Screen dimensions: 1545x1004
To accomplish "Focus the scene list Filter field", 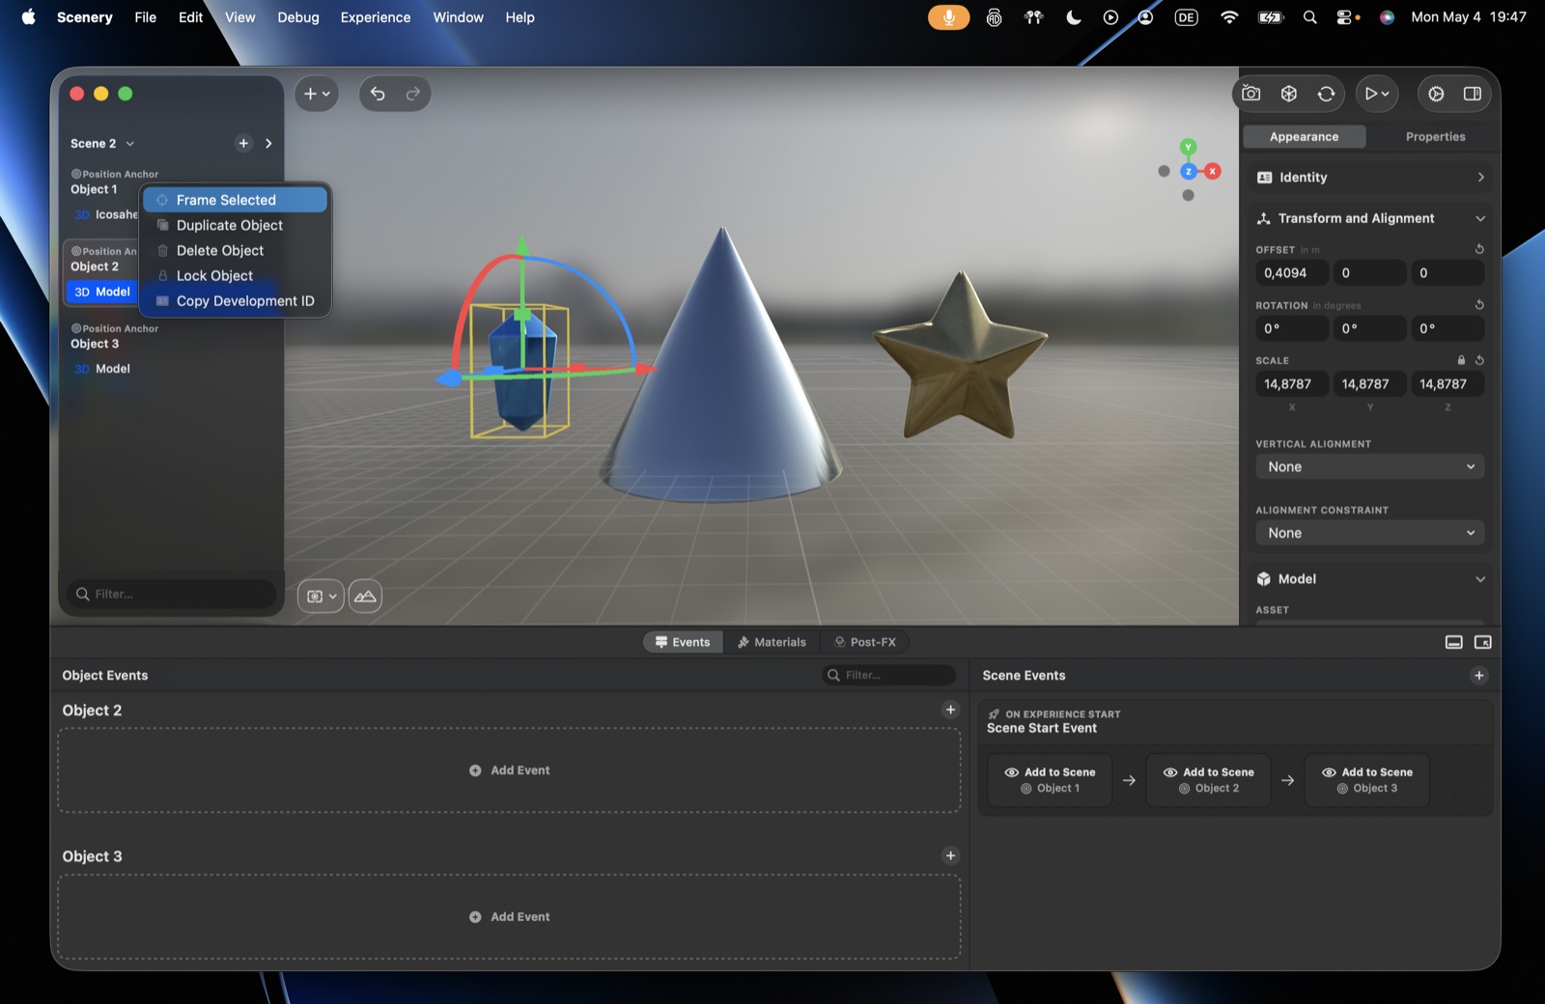I will (x=172, y=594).
